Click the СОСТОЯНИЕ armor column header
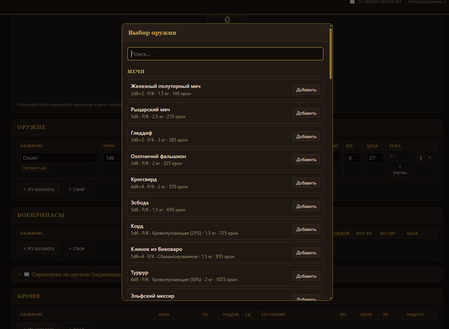The width and height of the screenshot is (449, 329). pyautogui.click(x=273, y=314)
